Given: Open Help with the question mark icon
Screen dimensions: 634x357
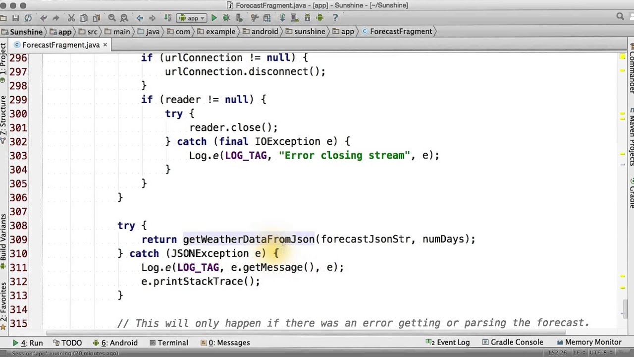Looking at the screenshot, I should tap(335, 18).
